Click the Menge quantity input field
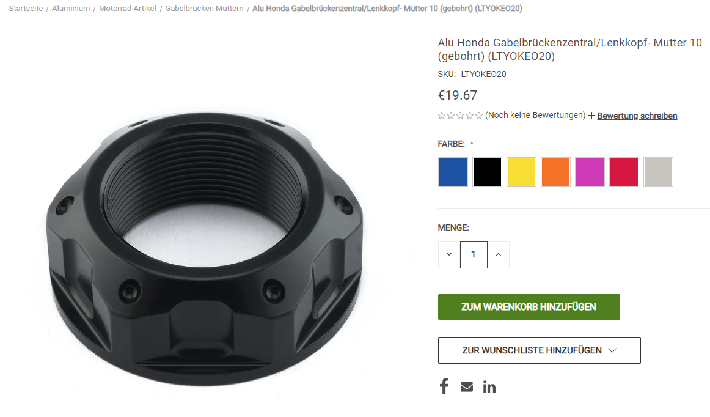Screen dimensions: 710x417 coord(474,254)
